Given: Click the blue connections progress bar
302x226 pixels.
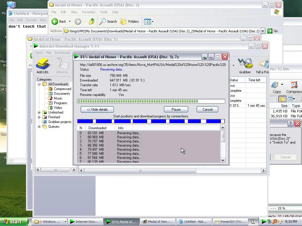Looking at the screenshot, I should tap(151, 121).
